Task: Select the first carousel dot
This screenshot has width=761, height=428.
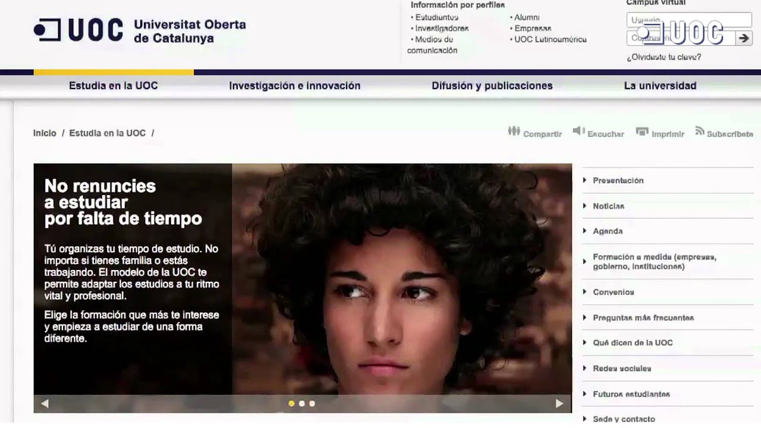Action: [x=291, y=404]
